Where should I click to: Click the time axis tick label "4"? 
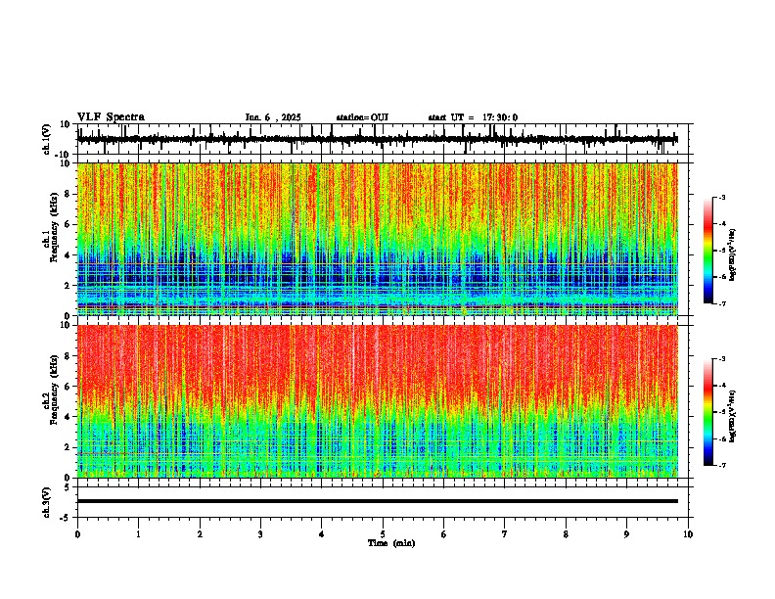[322, 534]
